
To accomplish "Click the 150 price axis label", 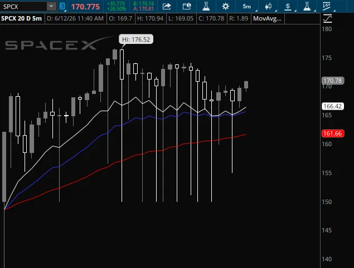I will [327, 202].
